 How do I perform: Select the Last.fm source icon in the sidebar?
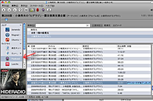(x=7, y=64)
